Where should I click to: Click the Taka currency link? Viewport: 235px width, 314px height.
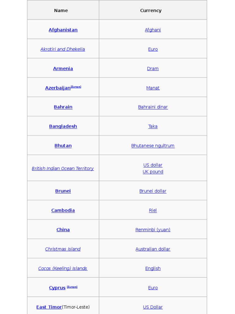point(153,126)
